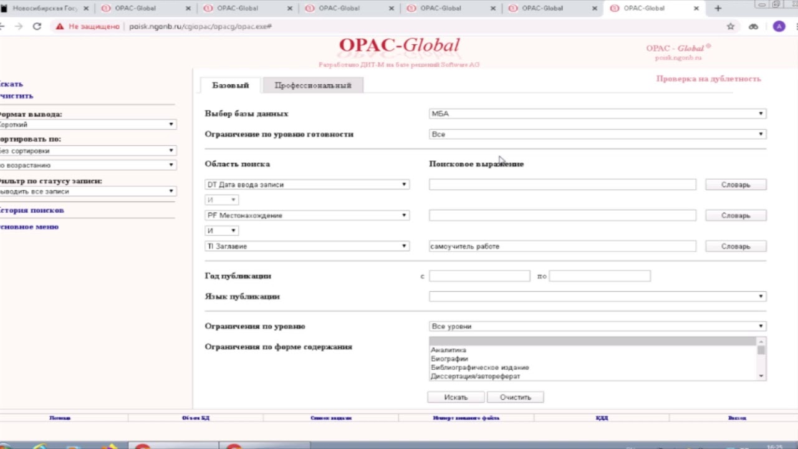
Task: Open 'Словарь' for the DT Дата ввода row
Action: point(736,185)
